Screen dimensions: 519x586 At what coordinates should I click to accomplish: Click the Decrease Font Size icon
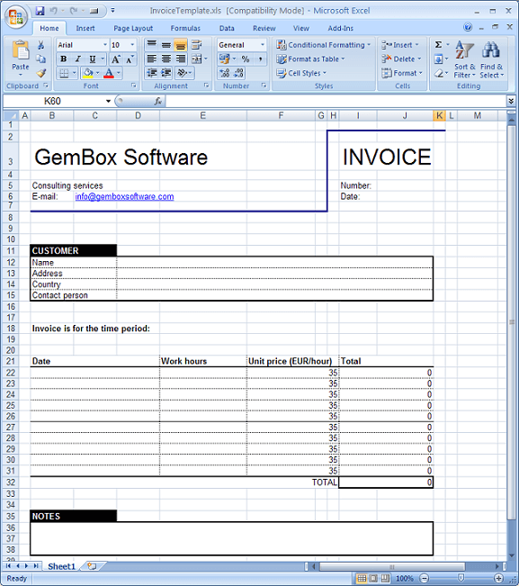(x=130, y=59)
